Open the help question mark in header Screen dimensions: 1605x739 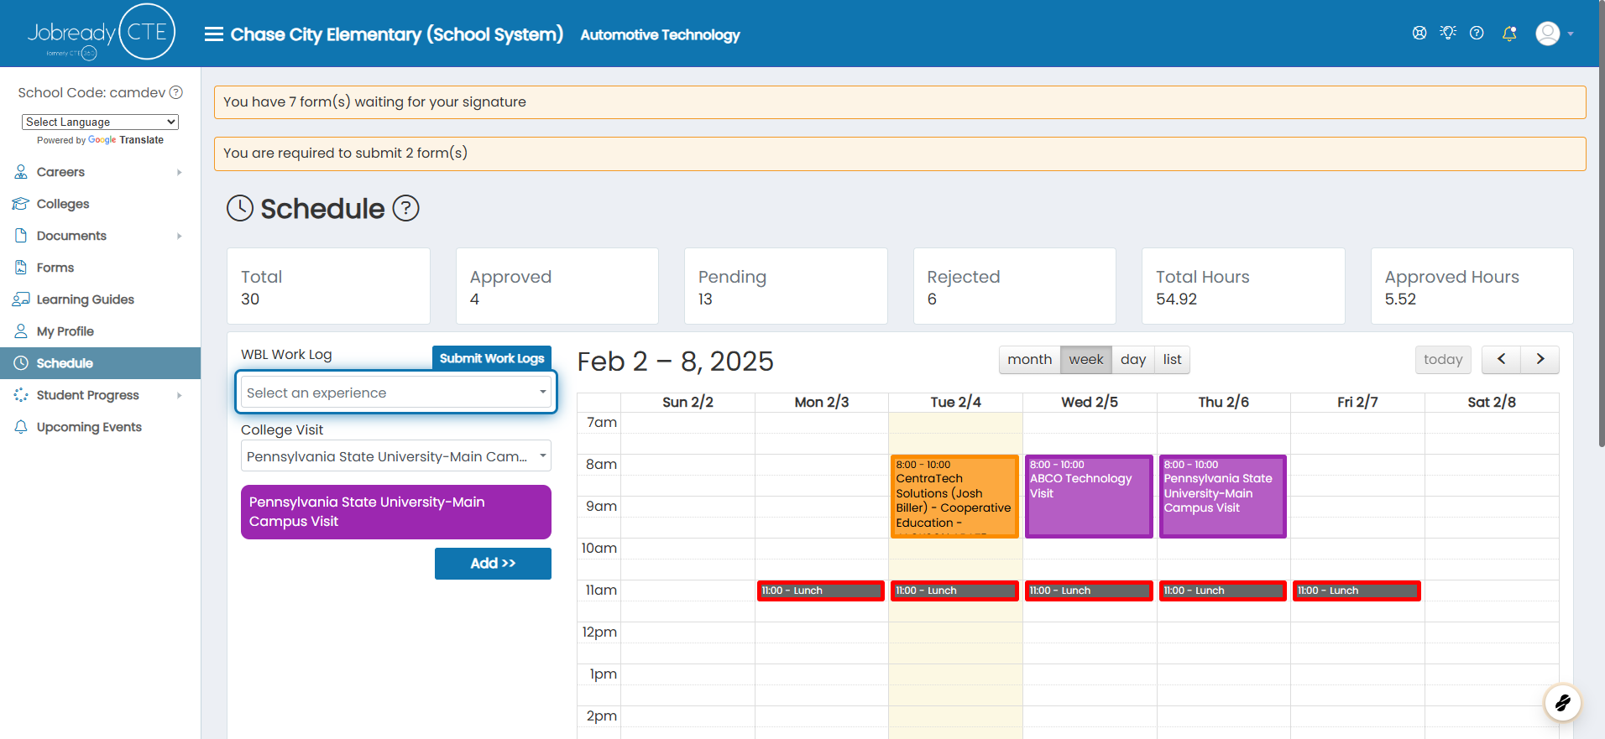tap(1477, 33)
